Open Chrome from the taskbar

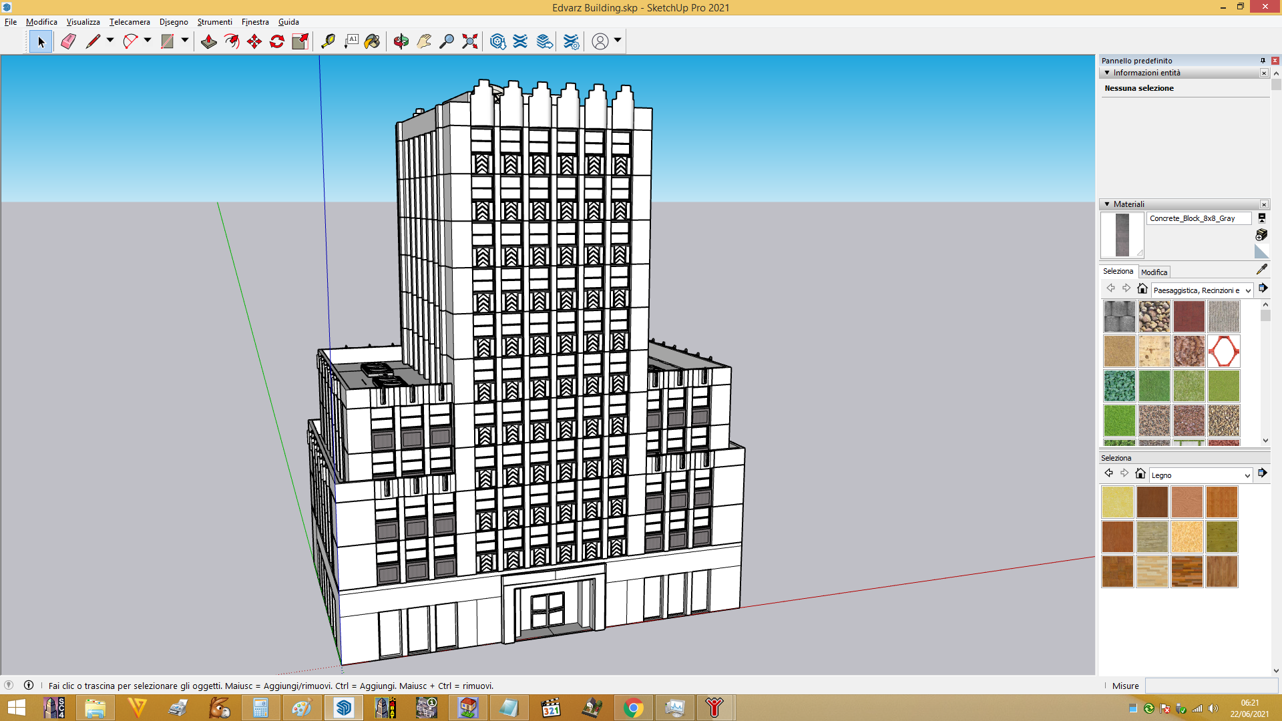click(633, 708)
